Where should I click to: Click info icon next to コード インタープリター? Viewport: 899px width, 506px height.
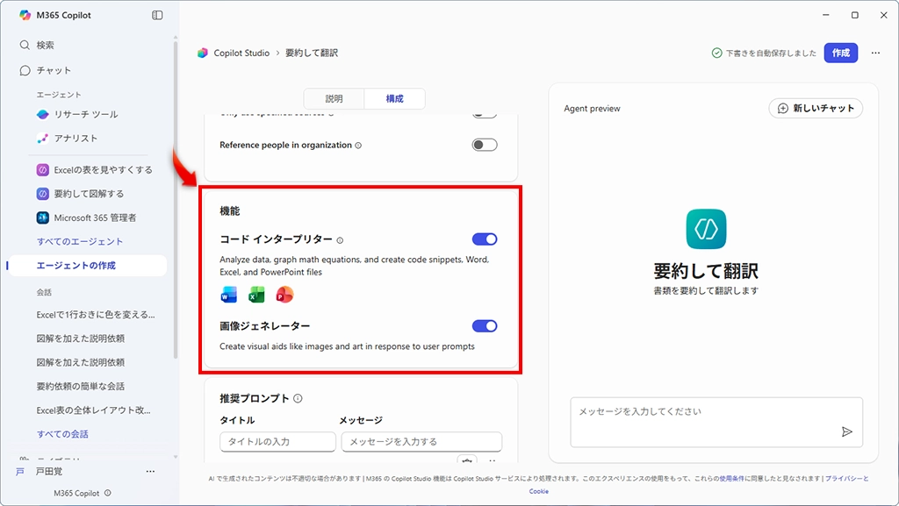(x=341, y=240)
